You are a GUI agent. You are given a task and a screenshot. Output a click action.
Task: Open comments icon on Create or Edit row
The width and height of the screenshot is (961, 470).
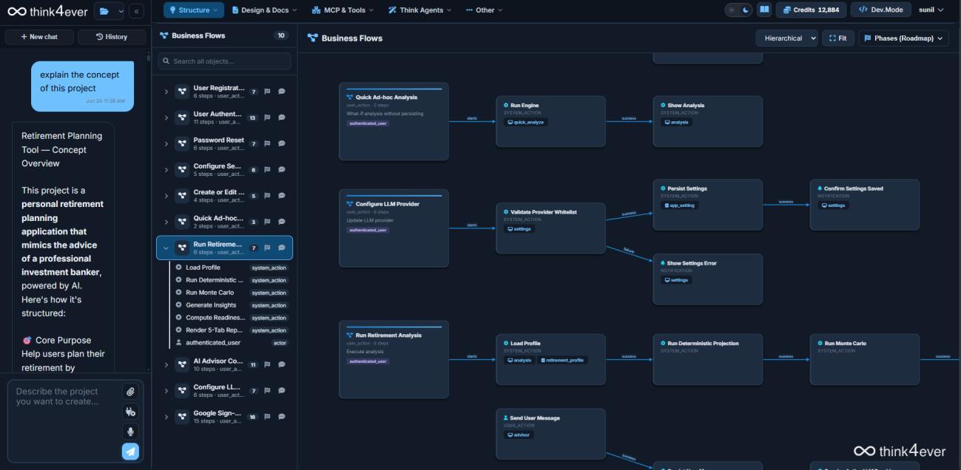(x=281, y=196)
